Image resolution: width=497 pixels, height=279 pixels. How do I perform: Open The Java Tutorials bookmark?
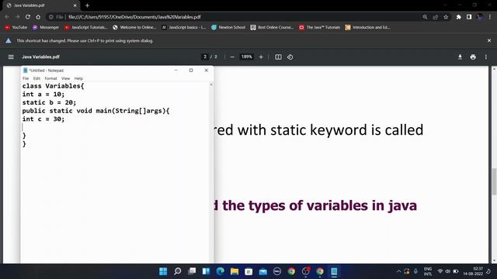tap(319, 28)
